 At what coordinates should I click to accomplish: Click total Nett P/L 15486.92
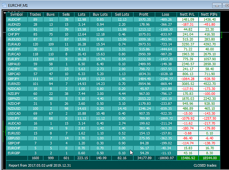pos(188,158)
